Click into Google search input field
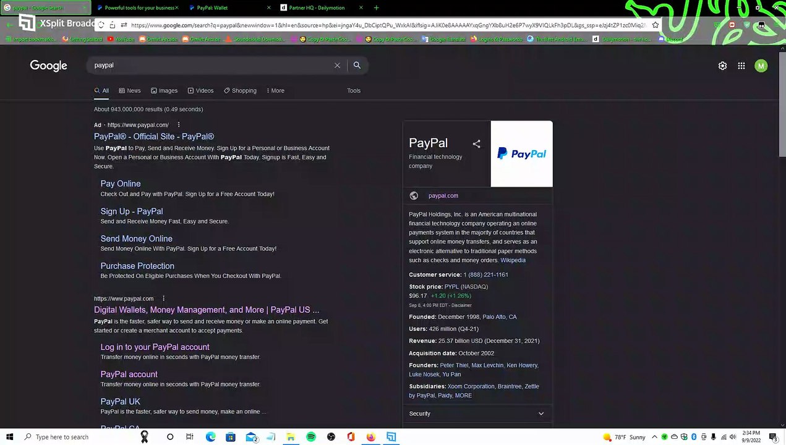 pyautogui.click(x=210, y=65)
